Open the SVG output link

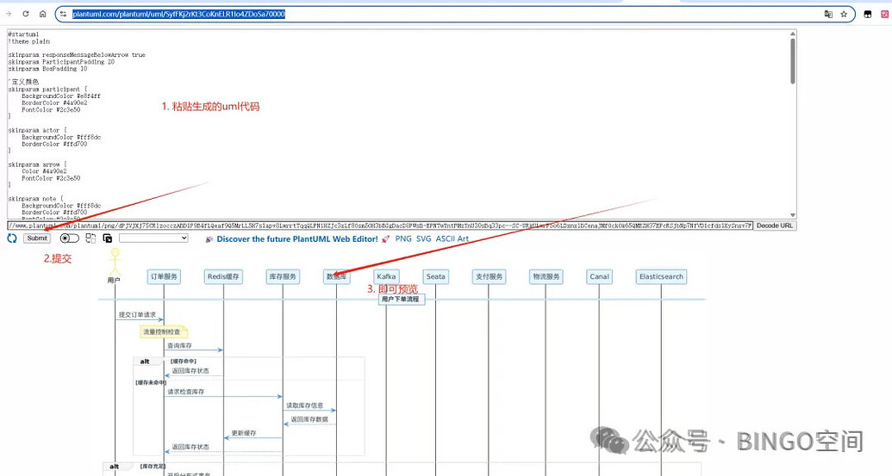click(x=424, y=239)
